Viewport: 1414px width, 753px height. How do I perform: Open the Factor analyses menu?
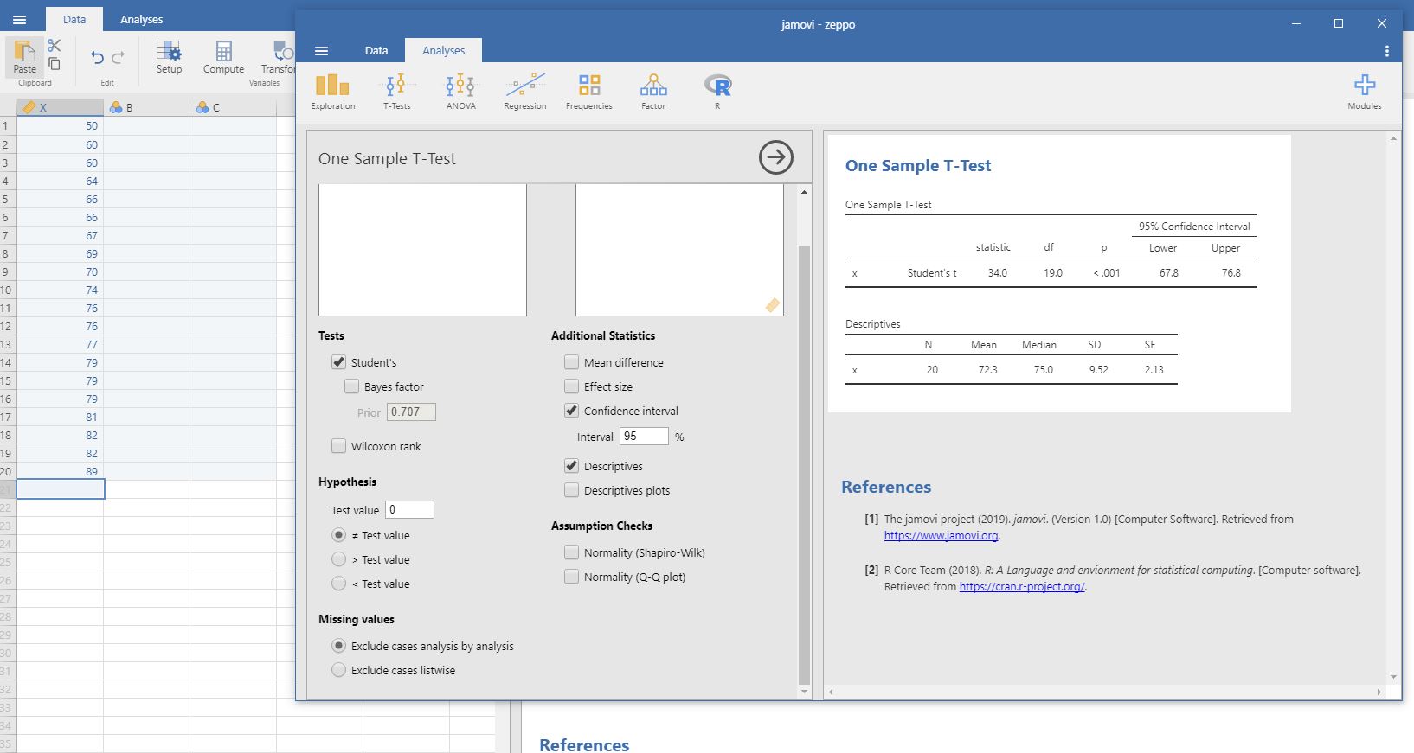coord(653,92)
